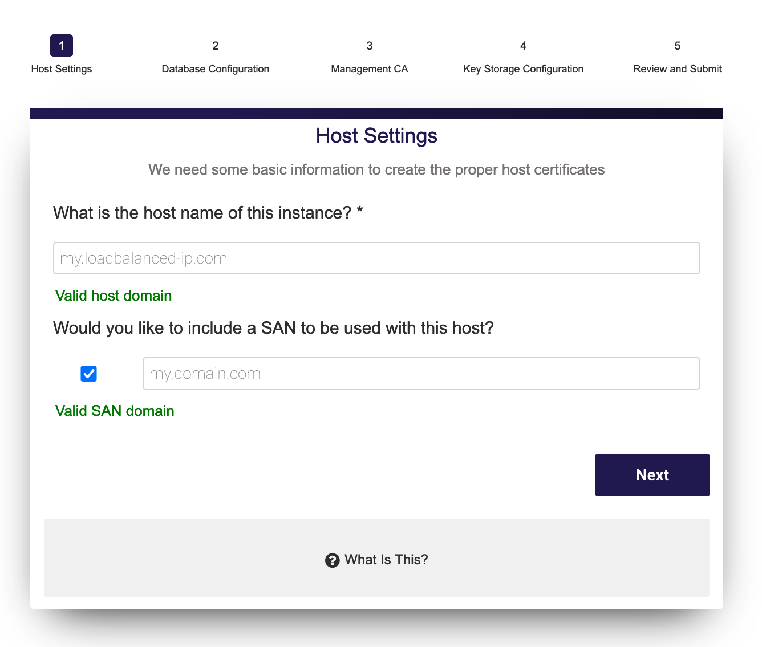Click the Valid host domain message
Viewport: 762px width, 647px height.
click(114, 296)
